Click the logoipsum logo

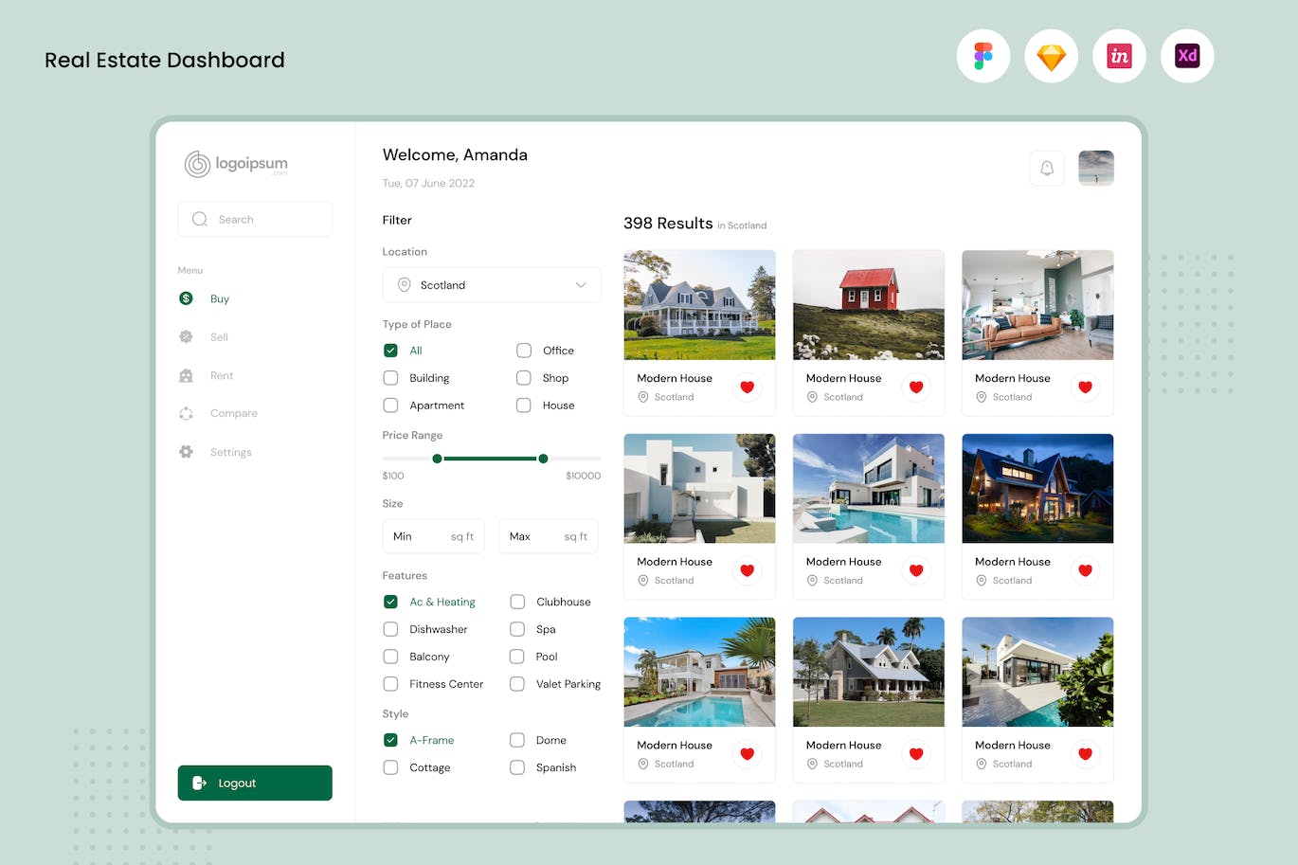[x=236, y=164]
